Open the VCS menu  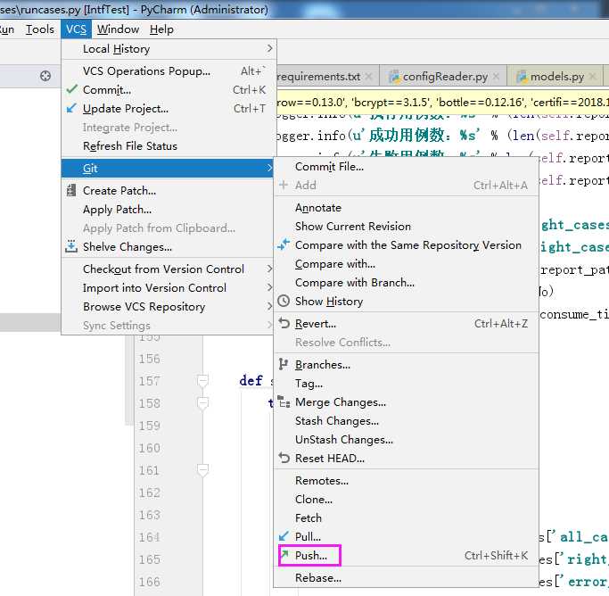(x=76, y=29)
